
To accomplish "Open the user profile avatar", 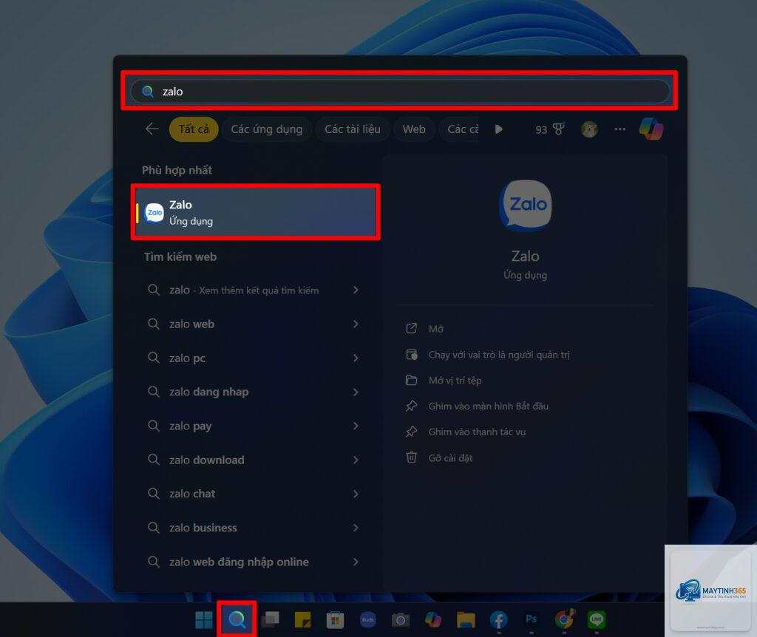I will [x=589, y=129].
